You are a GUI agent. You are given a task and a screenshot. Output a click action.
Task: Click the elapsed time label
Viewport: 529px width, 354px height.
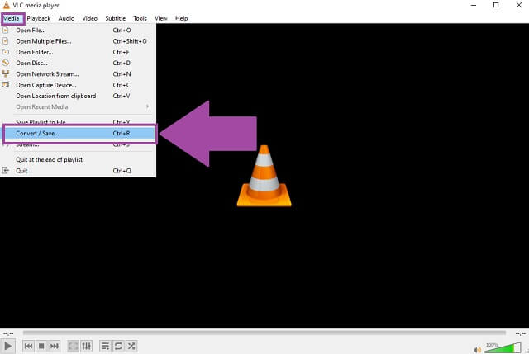click(8, 333)
